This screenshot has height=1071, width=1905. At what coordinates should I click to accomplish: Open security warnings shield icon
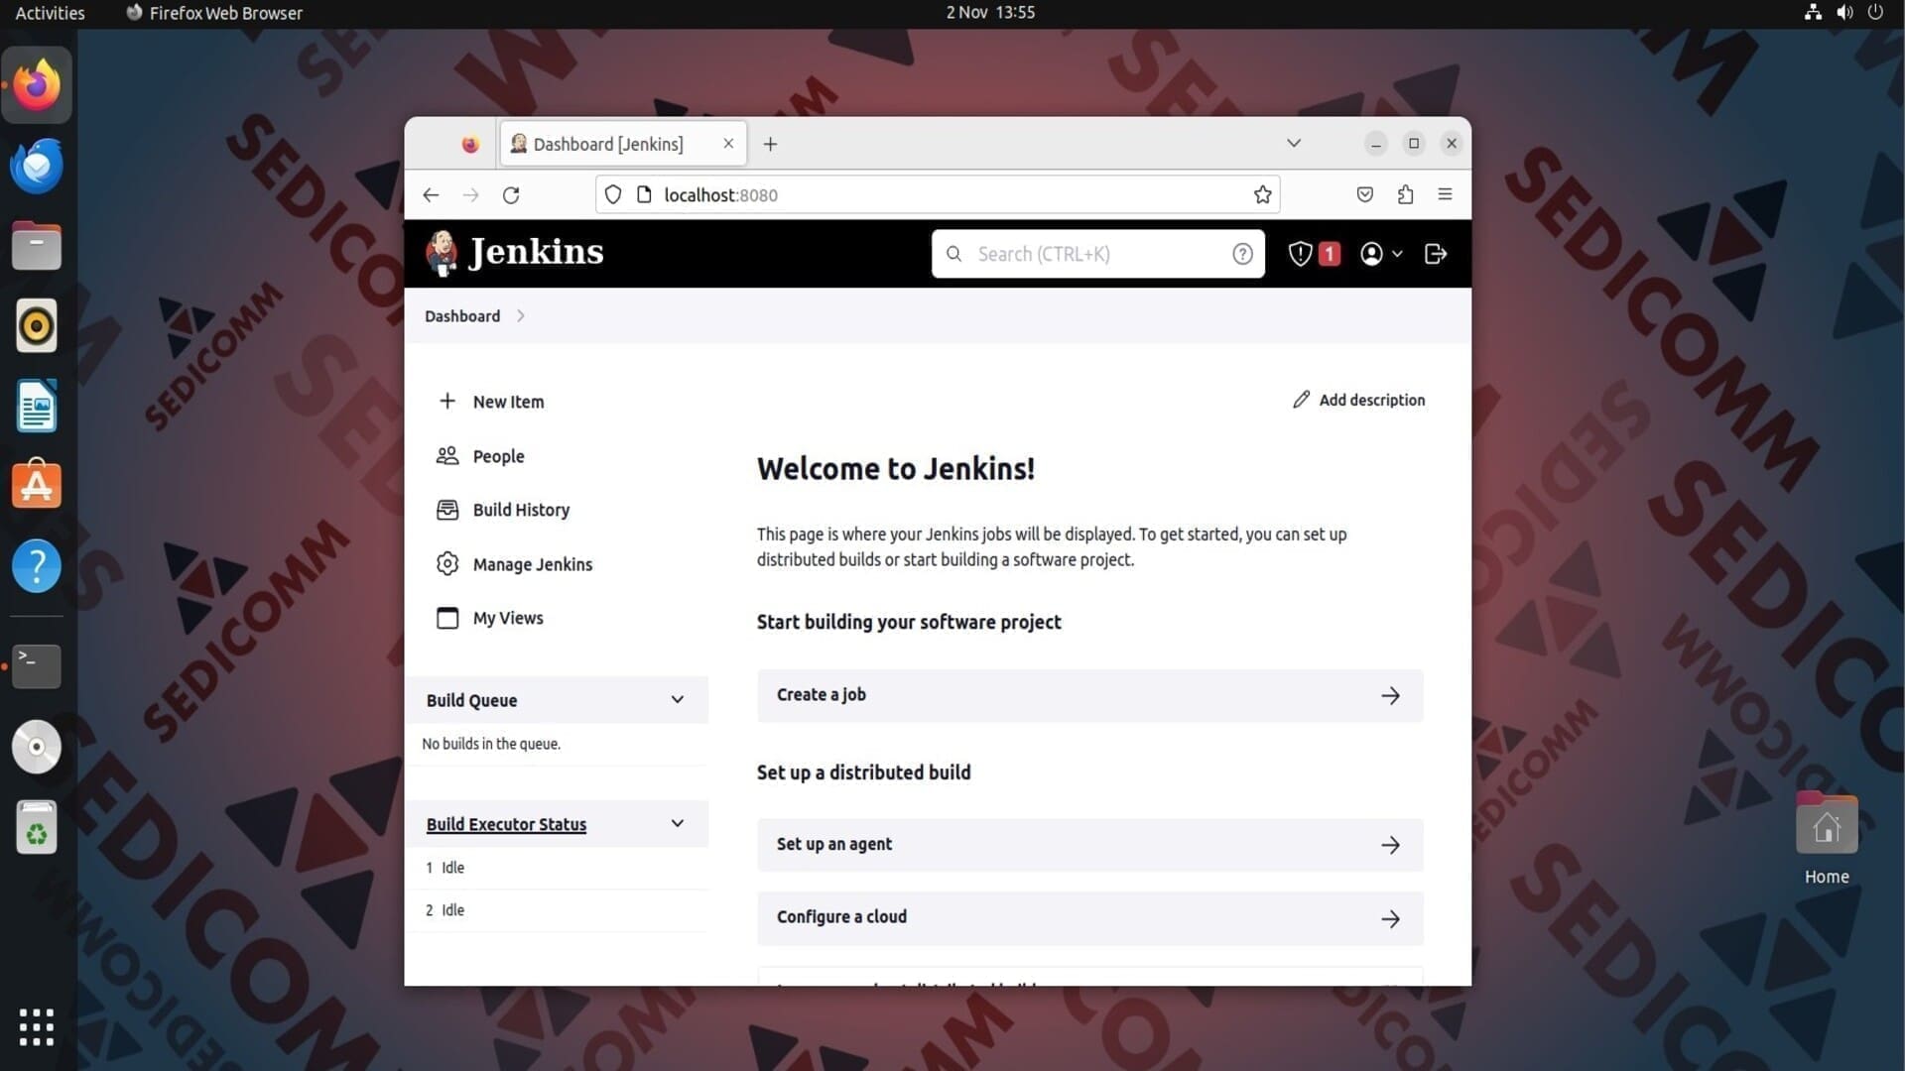(1300, 254)
